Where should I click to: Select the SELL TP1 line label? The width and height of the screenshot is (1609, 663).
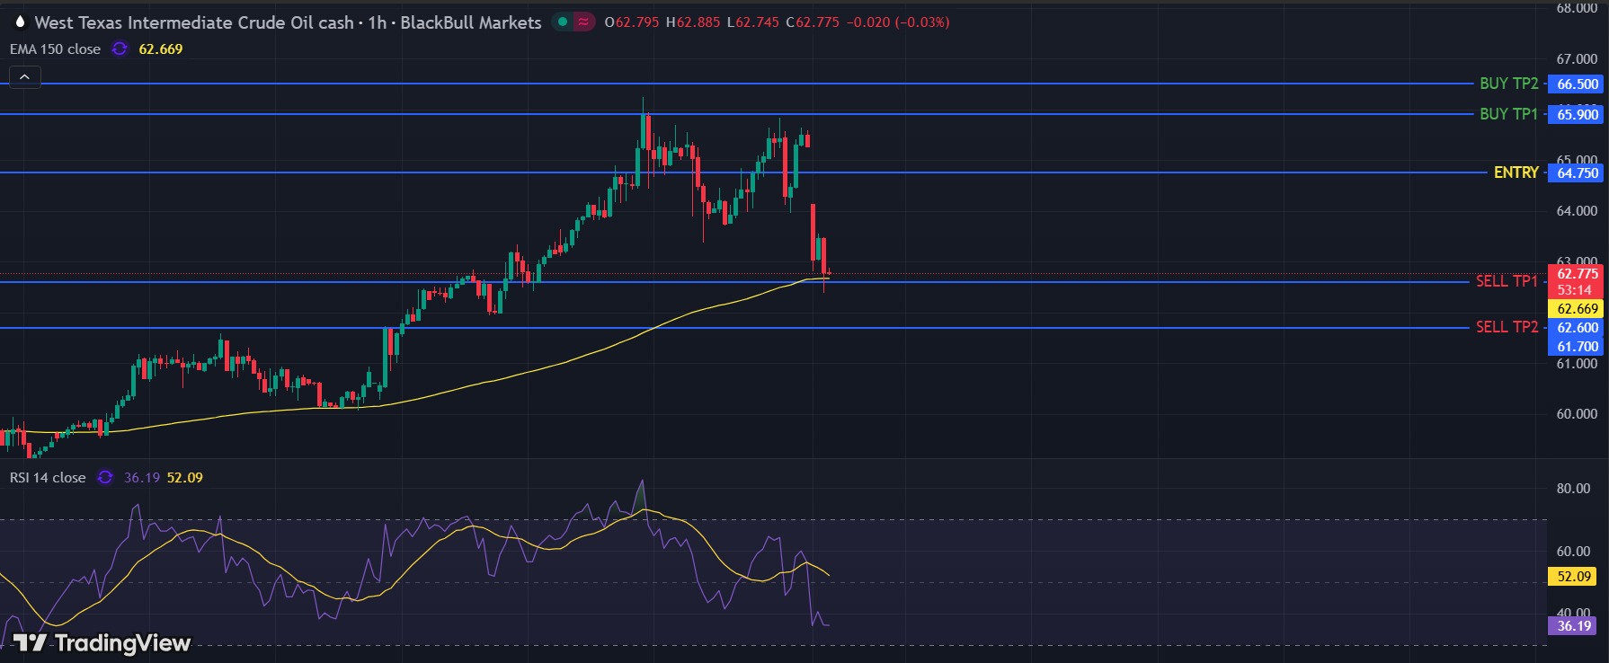coord(1507,281)
